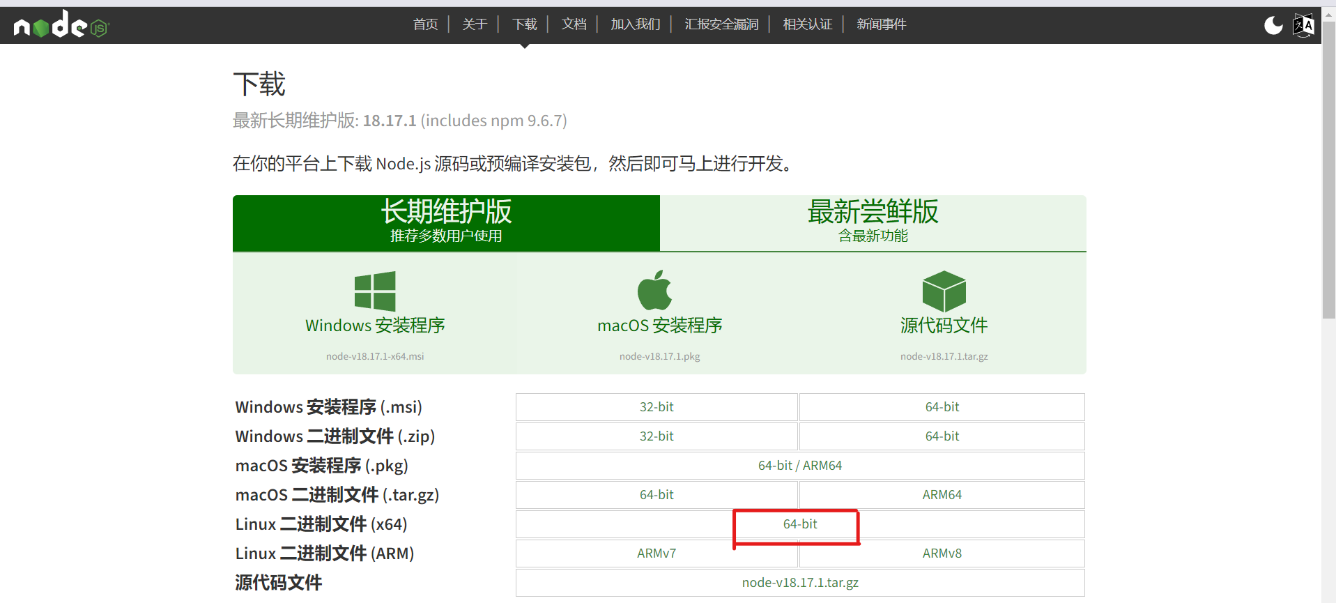Download macOS .tar.gz binary 64-bit
The image size is (1336, 603).
click(657, 495)
